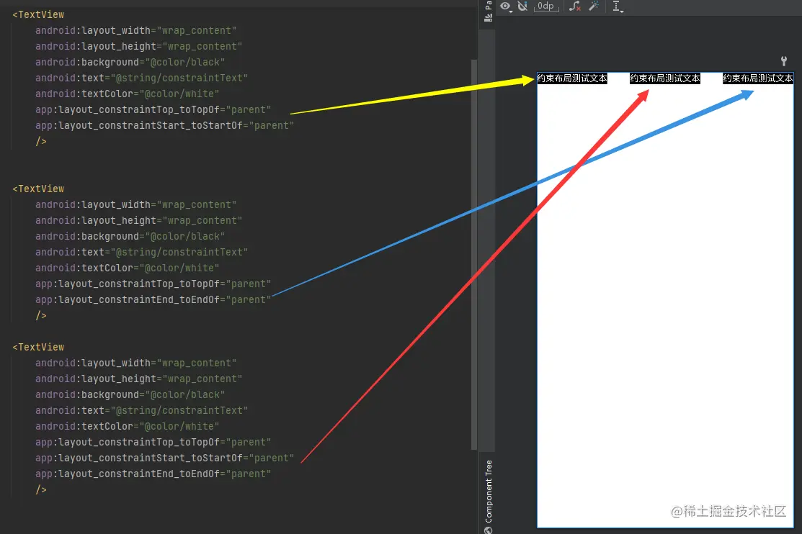Viewport: 802px width, 534px height.
Task: Click the wrench icon above the preview
Action: [x=783, y=61]
